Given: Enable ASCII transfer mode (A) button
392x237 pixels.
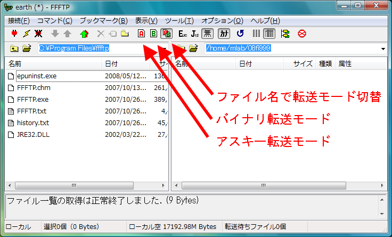Looking at the screenshot, I should click(x=141, y=34).
